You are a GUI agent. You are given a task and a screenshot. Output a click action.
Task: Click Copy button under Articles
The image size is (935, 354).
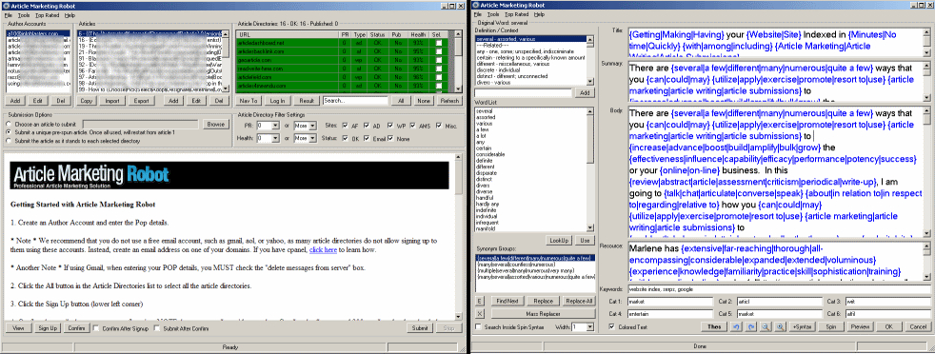coord(87,101)
